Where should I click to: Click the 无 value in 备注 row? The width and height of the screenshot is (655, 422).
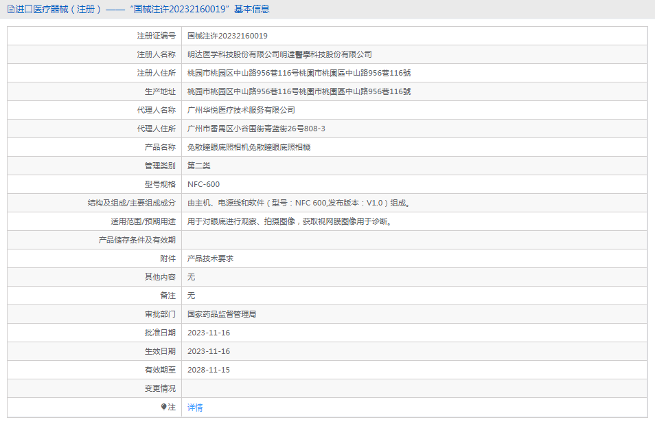pyautogui.click(x=191, y=296)
